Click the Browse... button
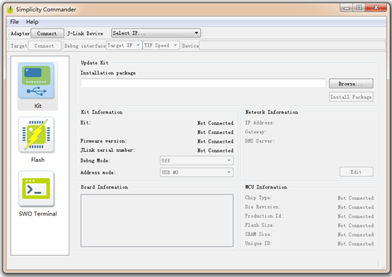This screenshot has height=277, width=392. pos(351,83)
